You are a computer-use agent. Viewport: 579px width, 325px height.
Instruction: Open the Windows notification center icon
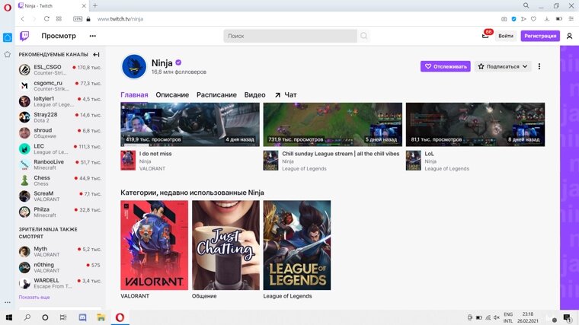coord(567,317)
